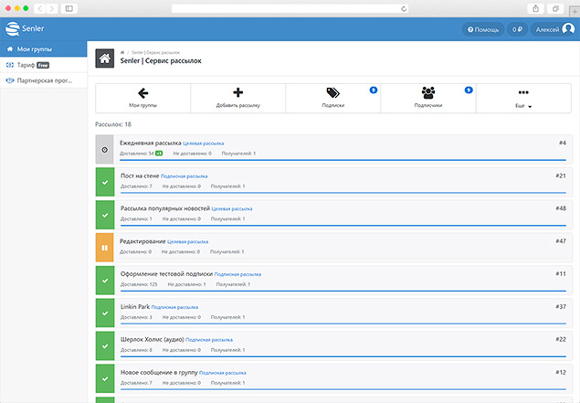Image resolution: width=580 pixels, height=403 pixels.
Task: Click the Подписчики counter badge
Action: pyautogui.click(x=469, y=90)
